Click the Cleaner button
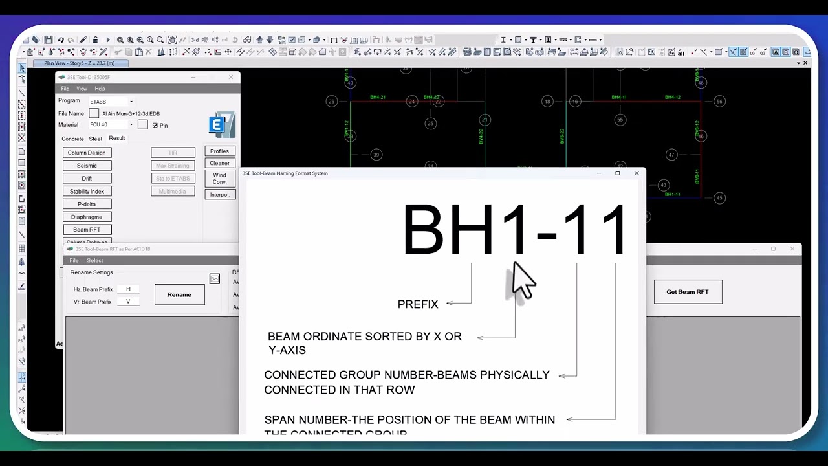Screen dimensions: 828x466 click(219, 164)
